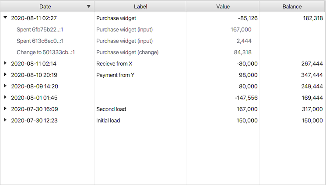Click the Payment from Y label
Image resolution: width=326 pixels, height=185 pixels.
coord(115,75)
